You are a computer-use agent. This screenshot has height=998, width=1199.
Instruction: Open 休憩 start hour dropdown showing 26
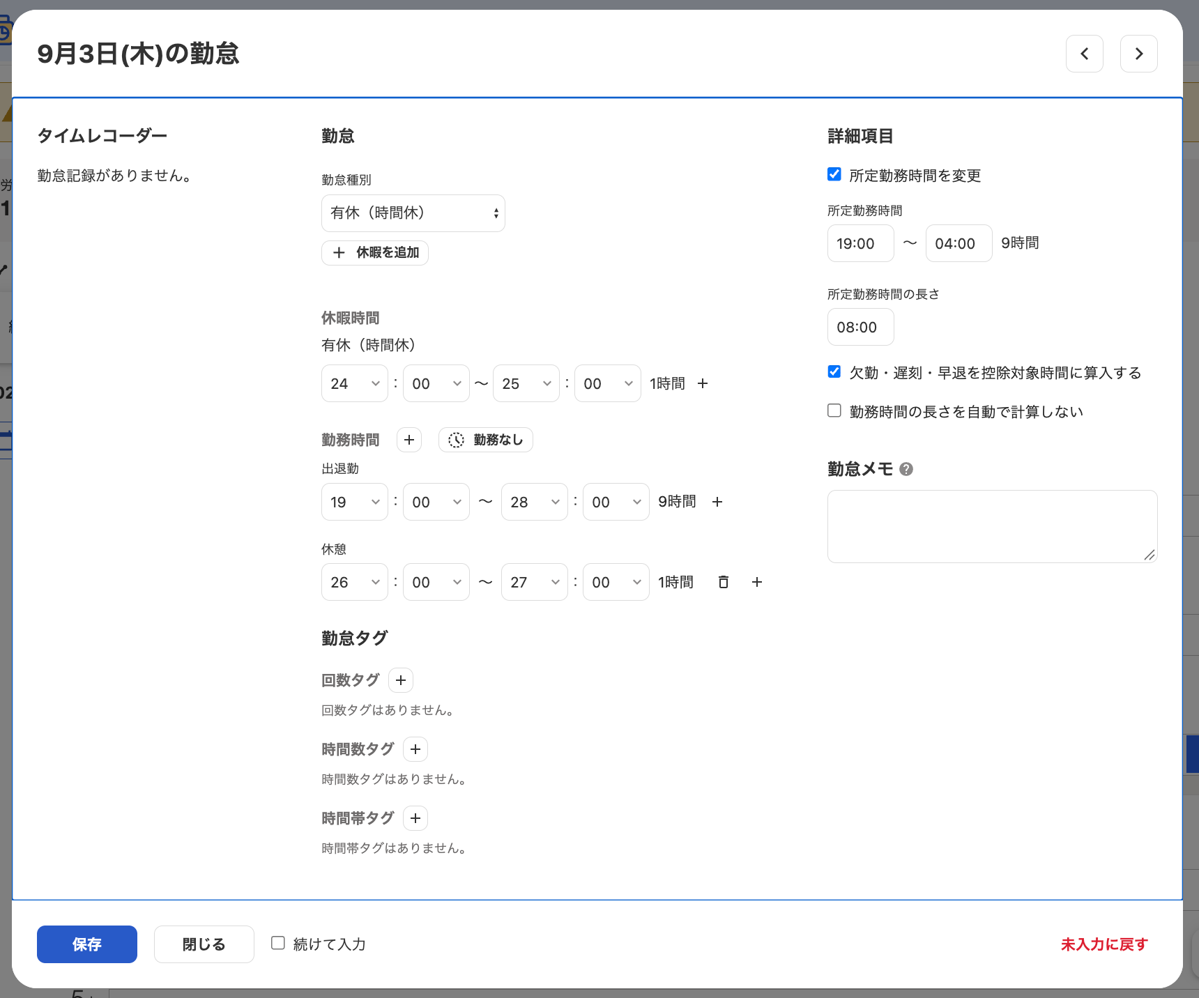(355, 582)
